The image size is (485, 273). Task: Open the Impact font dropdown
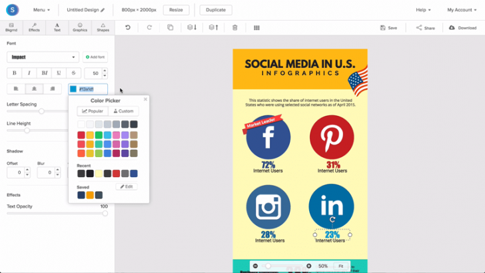[x=43, y=57]
